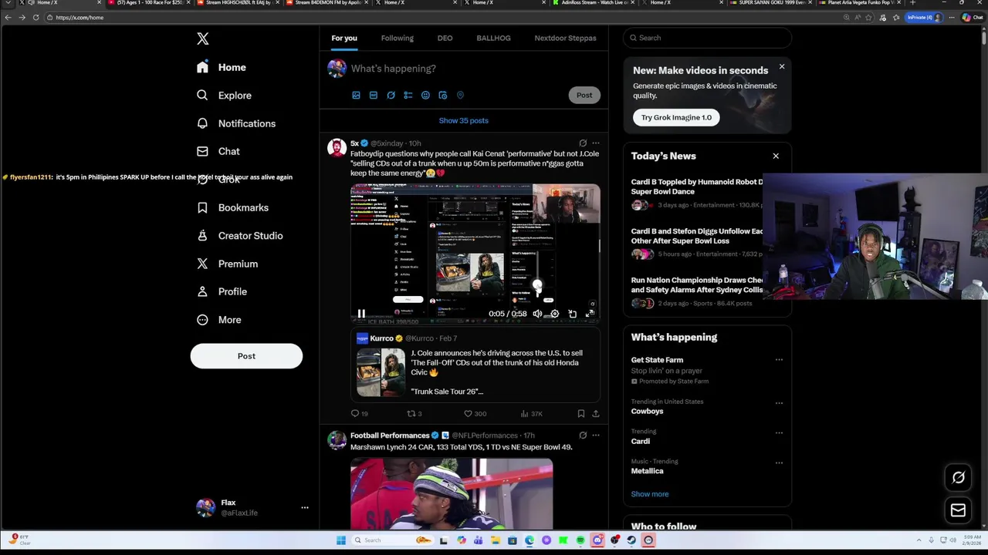This screenshot has width=988, height=555.
Task: Open more options on Football Performances post
Action: [x=595, y=436]
